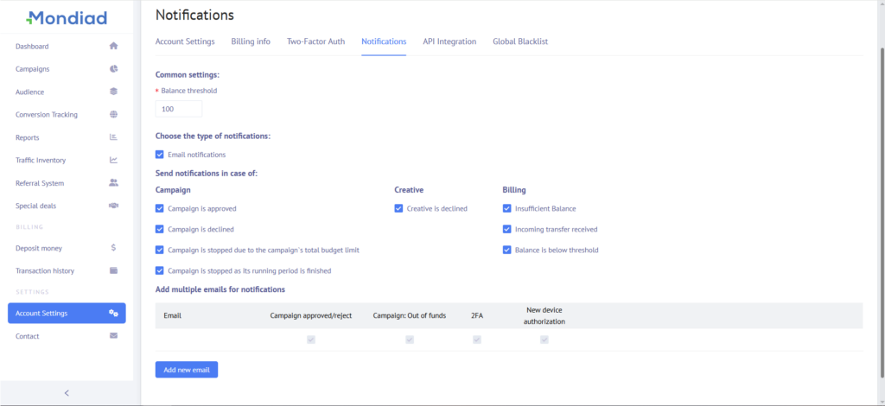This screenshot has height=406, width=885.
Task: Click the Campaigns pie chart icon
Action: click(x=113, y=69)
